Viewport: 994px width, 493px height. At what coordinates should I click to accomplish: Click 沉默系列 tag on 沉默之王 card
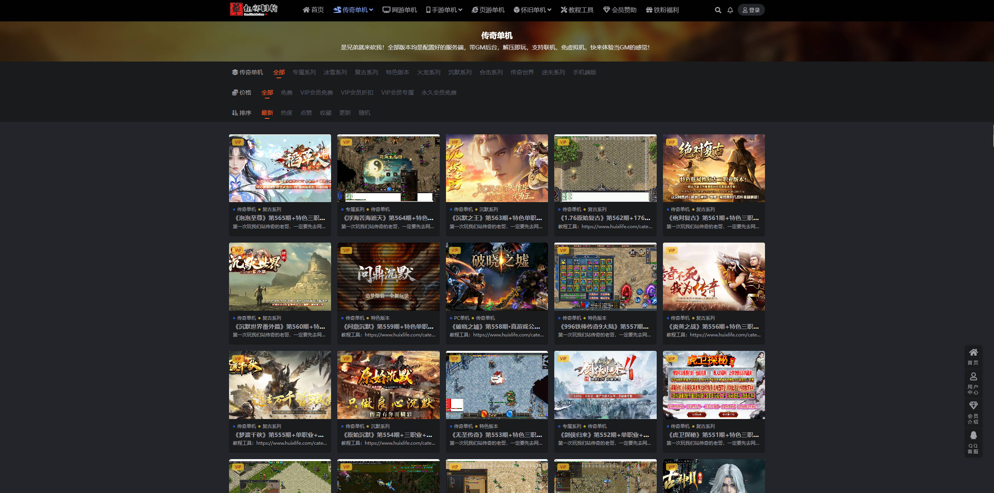488,210
